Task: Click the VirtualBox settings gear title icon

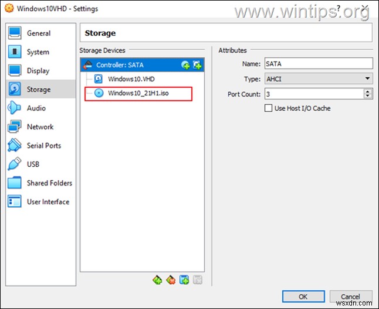Action: [x=9, y=8]
